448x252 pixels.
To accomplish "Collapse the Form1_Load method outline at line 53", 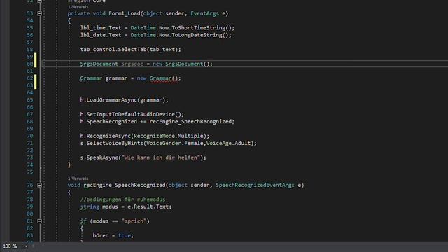I will click(39, 13).
